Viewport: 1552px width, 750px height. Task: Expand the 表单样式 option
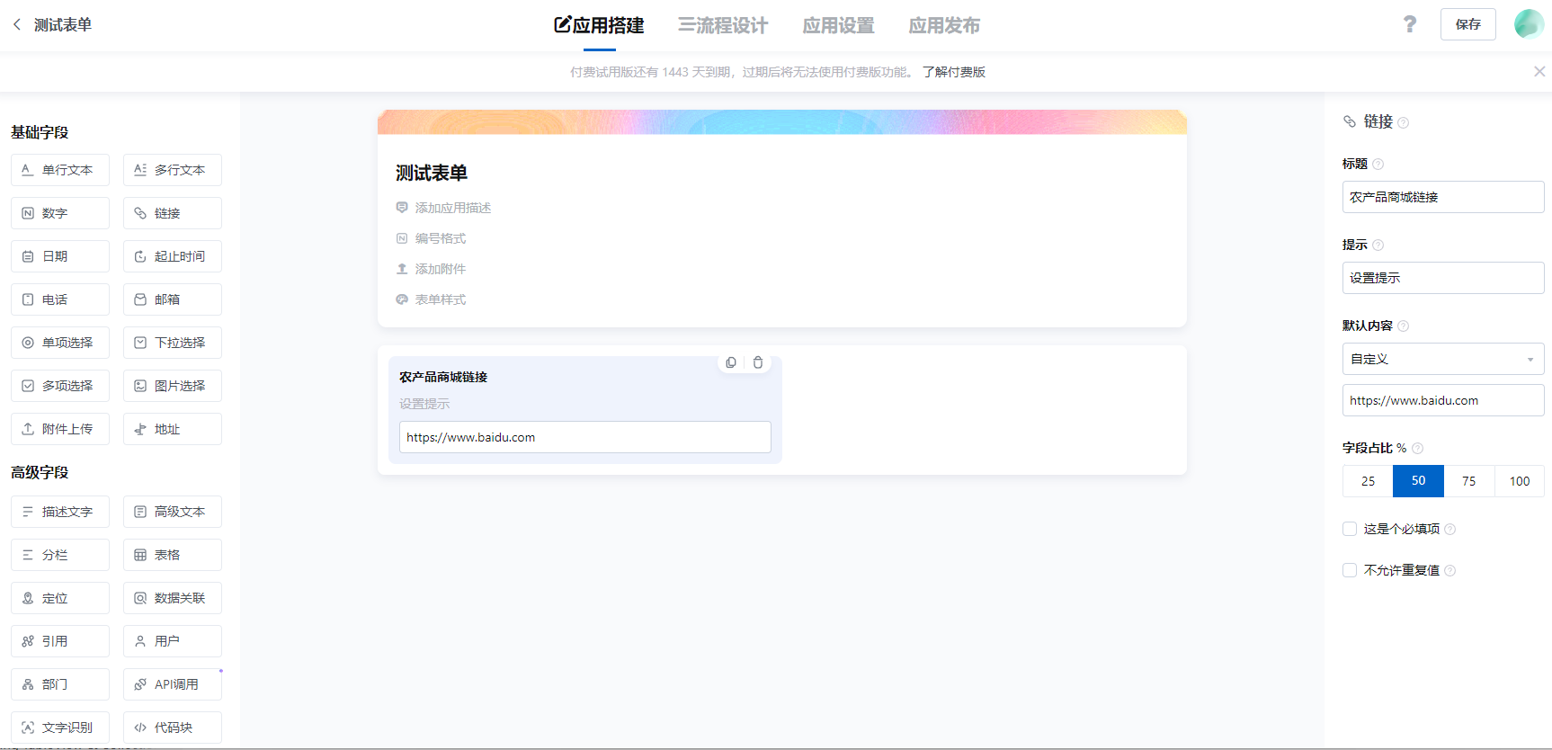point(440,299)
